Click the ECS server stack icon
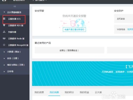The height and width of the screenshot is (100, 133). [4, 19]
